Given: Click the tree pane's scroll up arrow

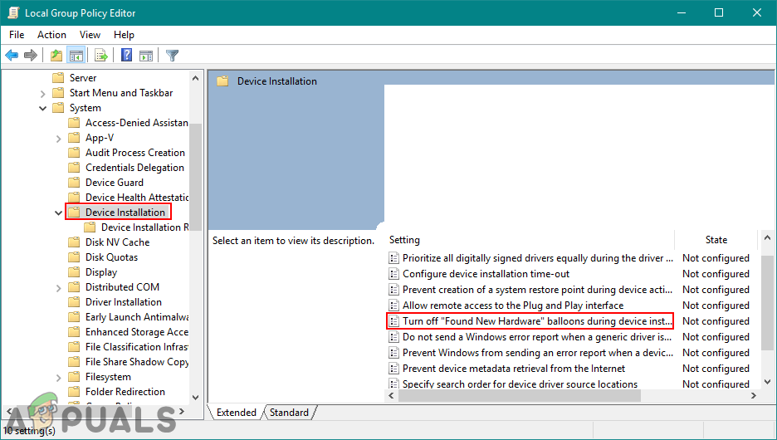Looking at the screenshot, I should [x=195, y=78].
